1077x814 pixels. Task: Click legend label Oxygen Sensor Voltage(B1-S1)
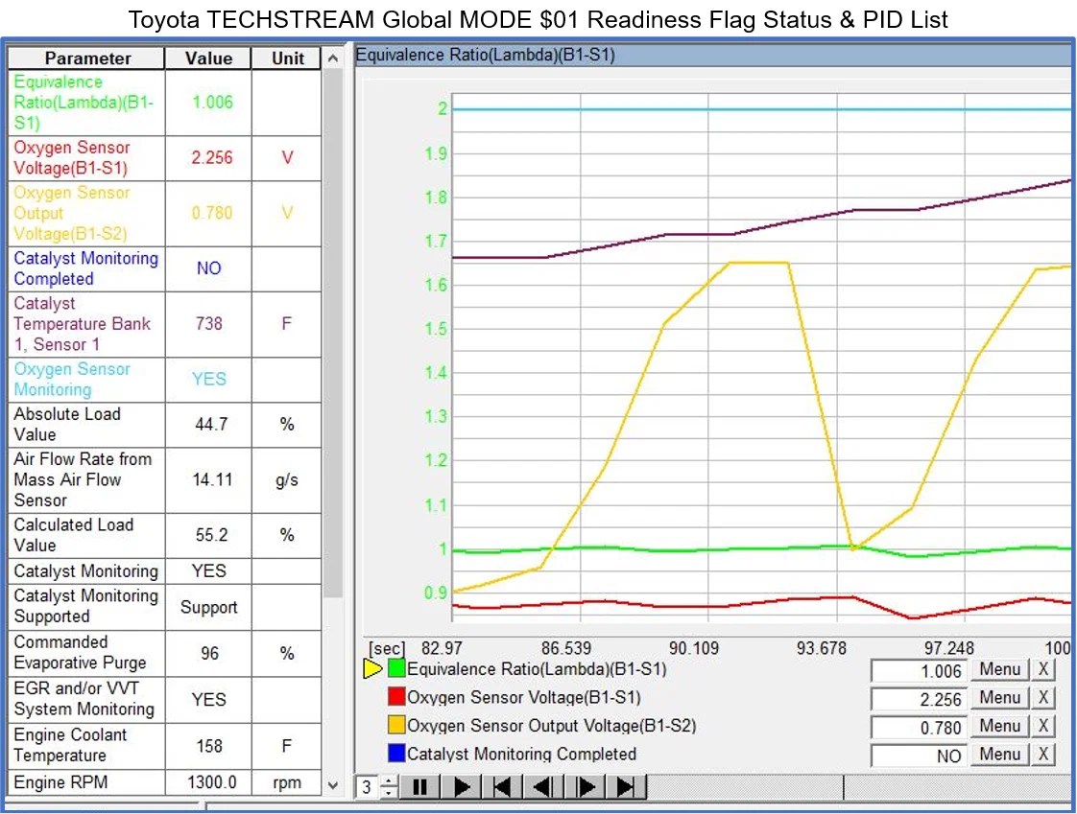(523, 697)
